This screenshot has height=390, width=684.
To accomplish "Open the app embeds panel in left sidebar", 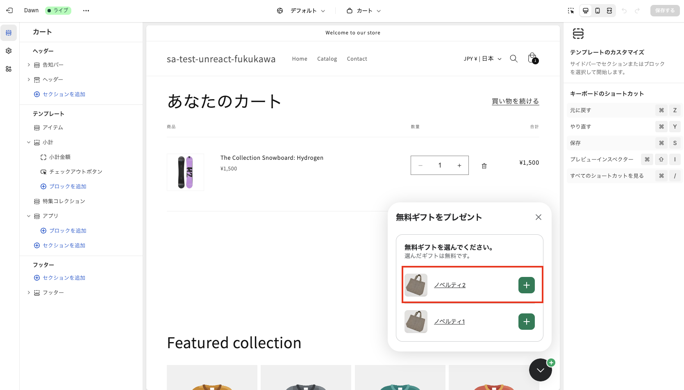I will 8,69.
